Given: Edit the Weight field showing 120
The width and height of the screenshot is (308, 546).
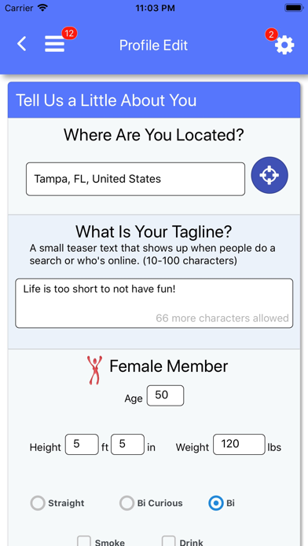Looking at the screenshot, I should point(239,444).
